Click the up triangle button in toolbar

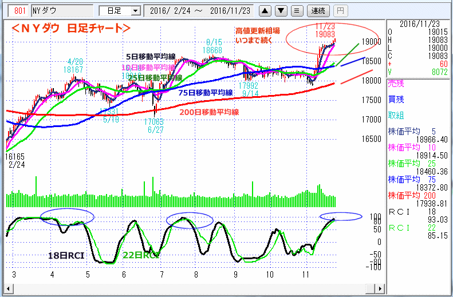click(x=265, y=10)
